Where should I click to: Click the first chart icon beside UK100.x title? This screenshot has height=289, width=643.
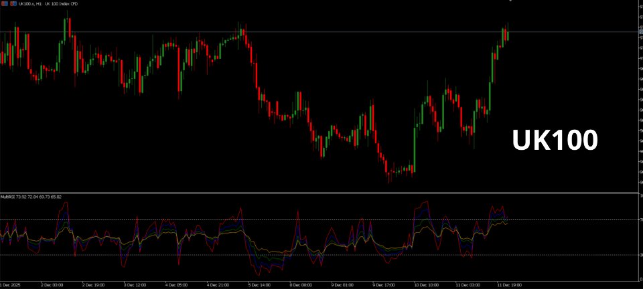click(5, 4)
